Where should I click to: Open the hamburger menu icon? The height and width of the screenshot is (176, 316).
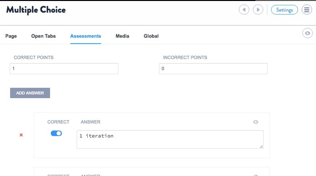click(307, 10)
